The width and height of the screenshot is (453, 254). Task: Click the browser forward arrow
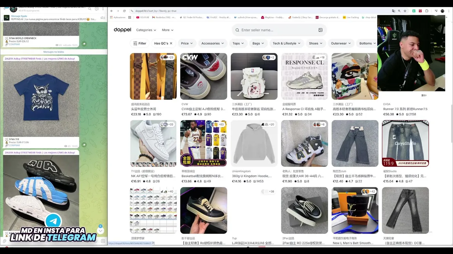[x=118, y=11]
